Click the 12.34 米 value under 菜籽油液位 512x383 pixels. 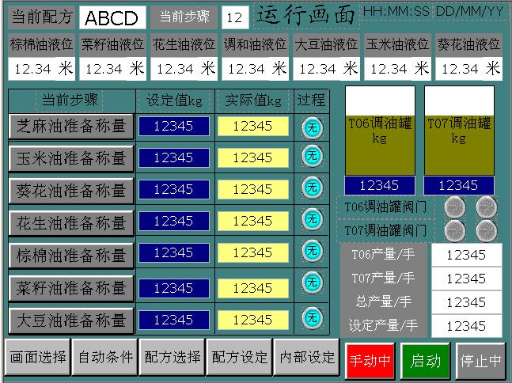point(112,69)
